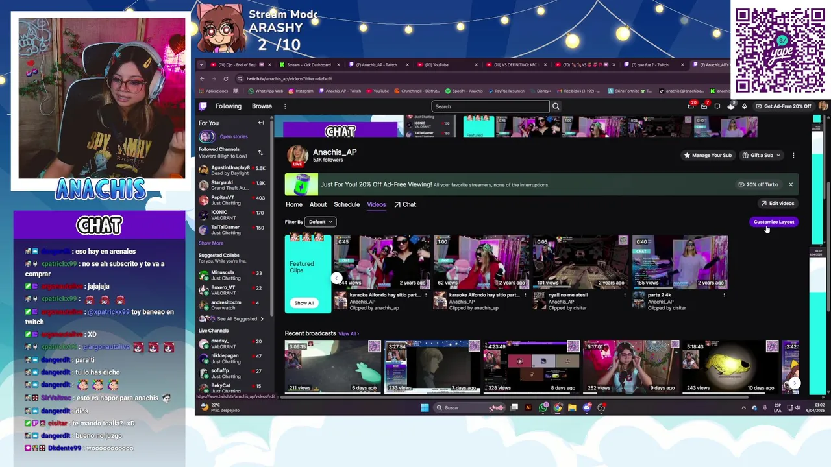Open View All recent broadcasts link

click(x=349, y=334)
